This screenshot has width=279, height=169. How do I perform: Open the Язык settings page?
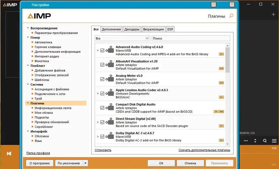coord(38,141)
